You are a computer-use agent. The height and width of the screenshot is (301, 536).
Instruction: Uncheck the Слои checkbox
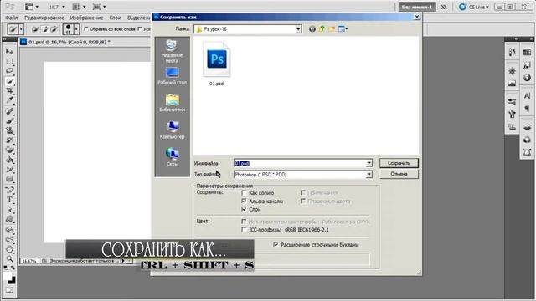(244, 209)
